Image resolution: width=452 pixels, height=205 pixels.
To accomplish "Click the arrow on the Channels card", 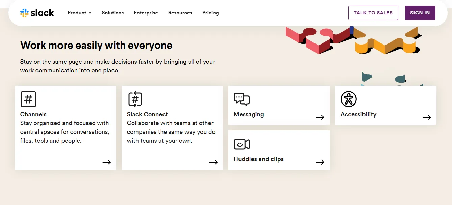I will [x=107, y=162].
